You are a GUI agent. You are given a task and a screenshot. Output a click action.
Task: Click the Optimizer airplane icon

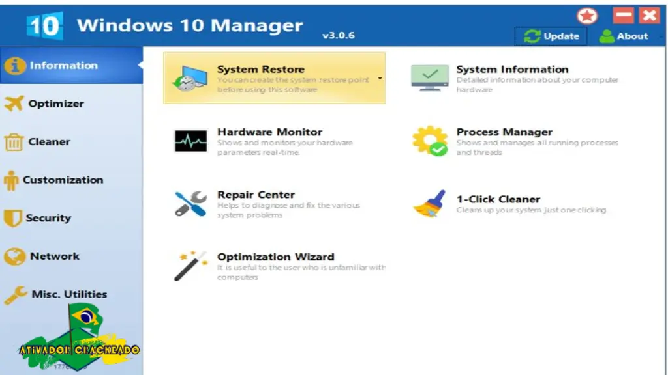[x=14, y=104]
